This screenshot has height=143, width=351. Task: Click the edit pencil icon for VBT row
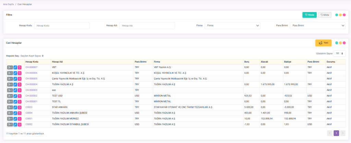click(15, 67)
